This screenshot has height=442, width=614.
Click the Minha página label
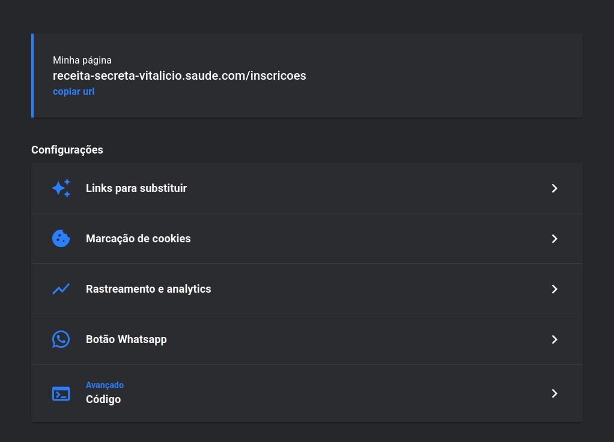(82, 60)
